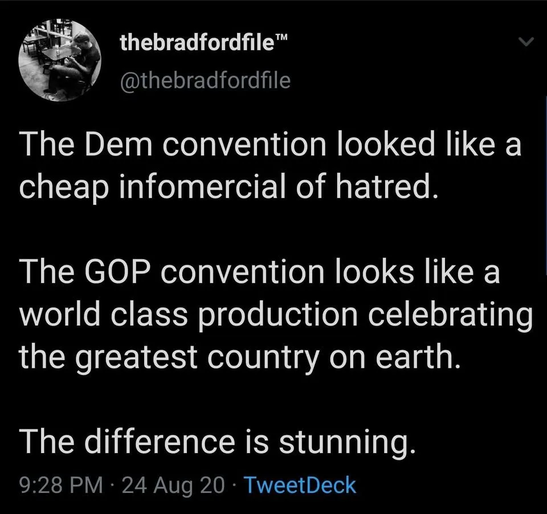
Task: Click the line "The Dem convention looked like a"
Action: [270, 145]
